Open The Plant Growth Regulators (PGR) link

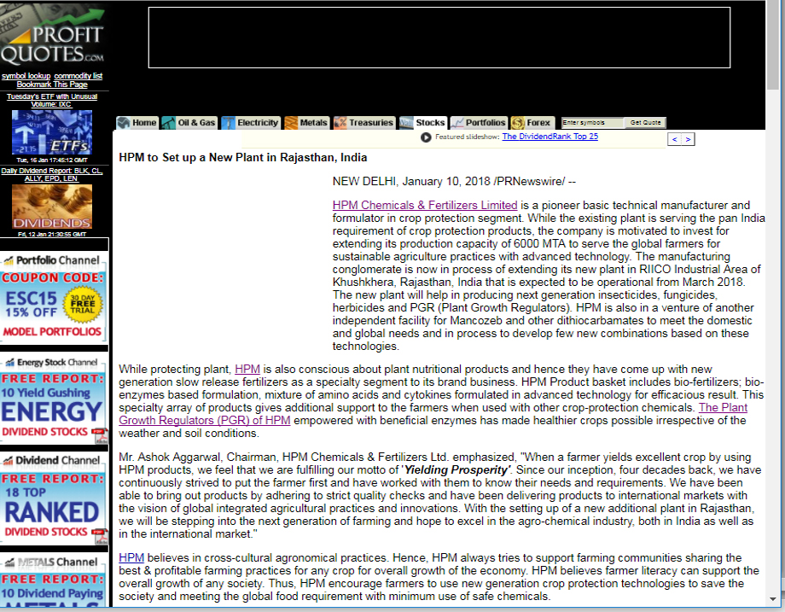pos(433,414)
